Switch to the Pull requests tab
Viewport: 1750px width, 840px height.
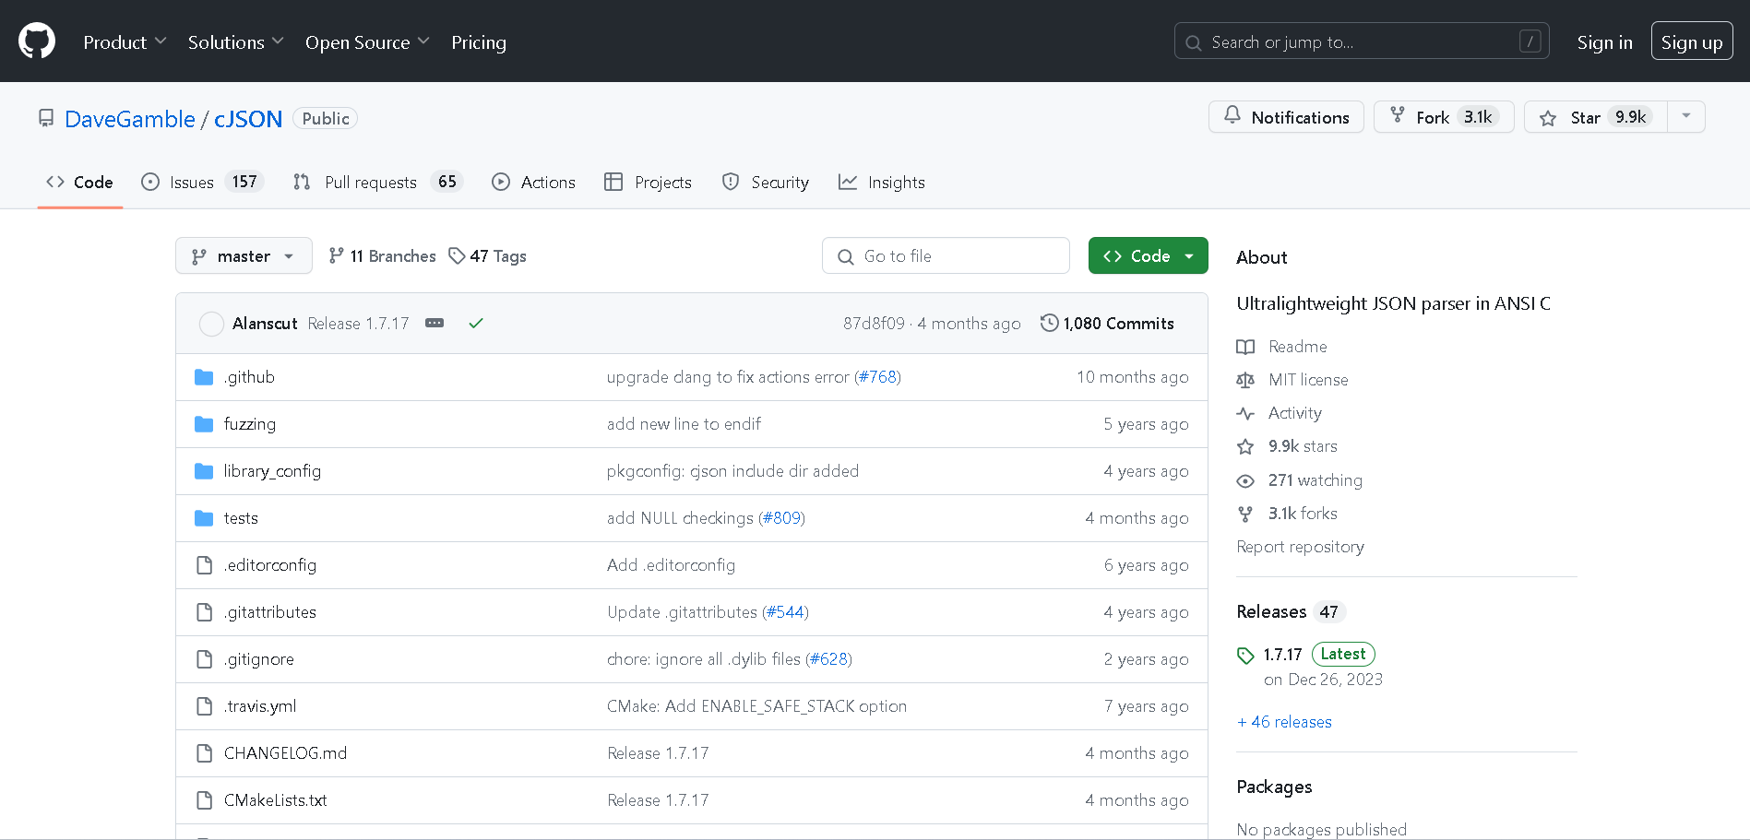[370, 183]
